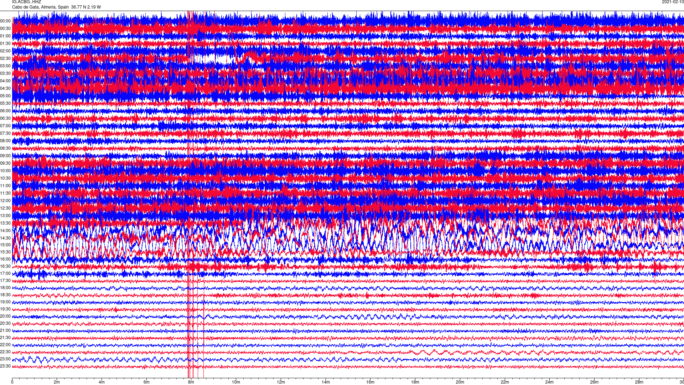
Task: Click the 2021-02-10 date label
Action: (673, 2)
